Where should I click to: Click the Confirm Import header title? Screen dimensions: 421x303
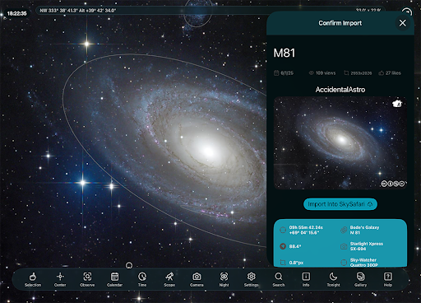[340, 23]
